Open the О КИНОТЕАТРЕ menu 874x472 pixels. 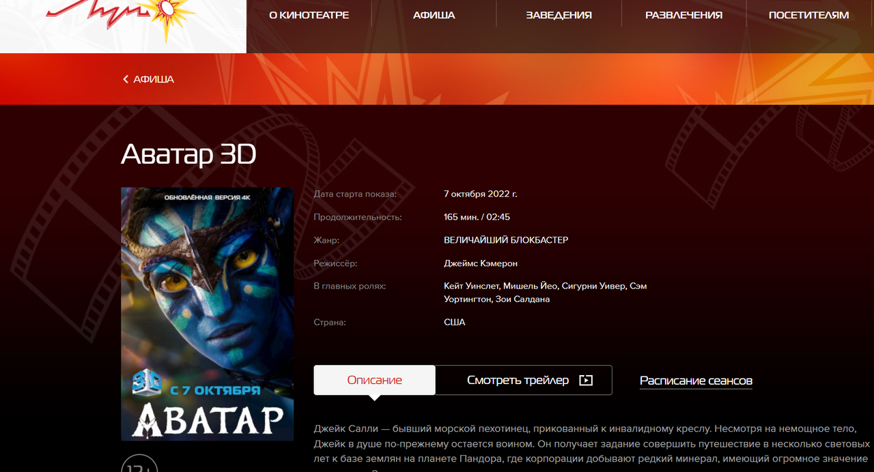[309, 15]
